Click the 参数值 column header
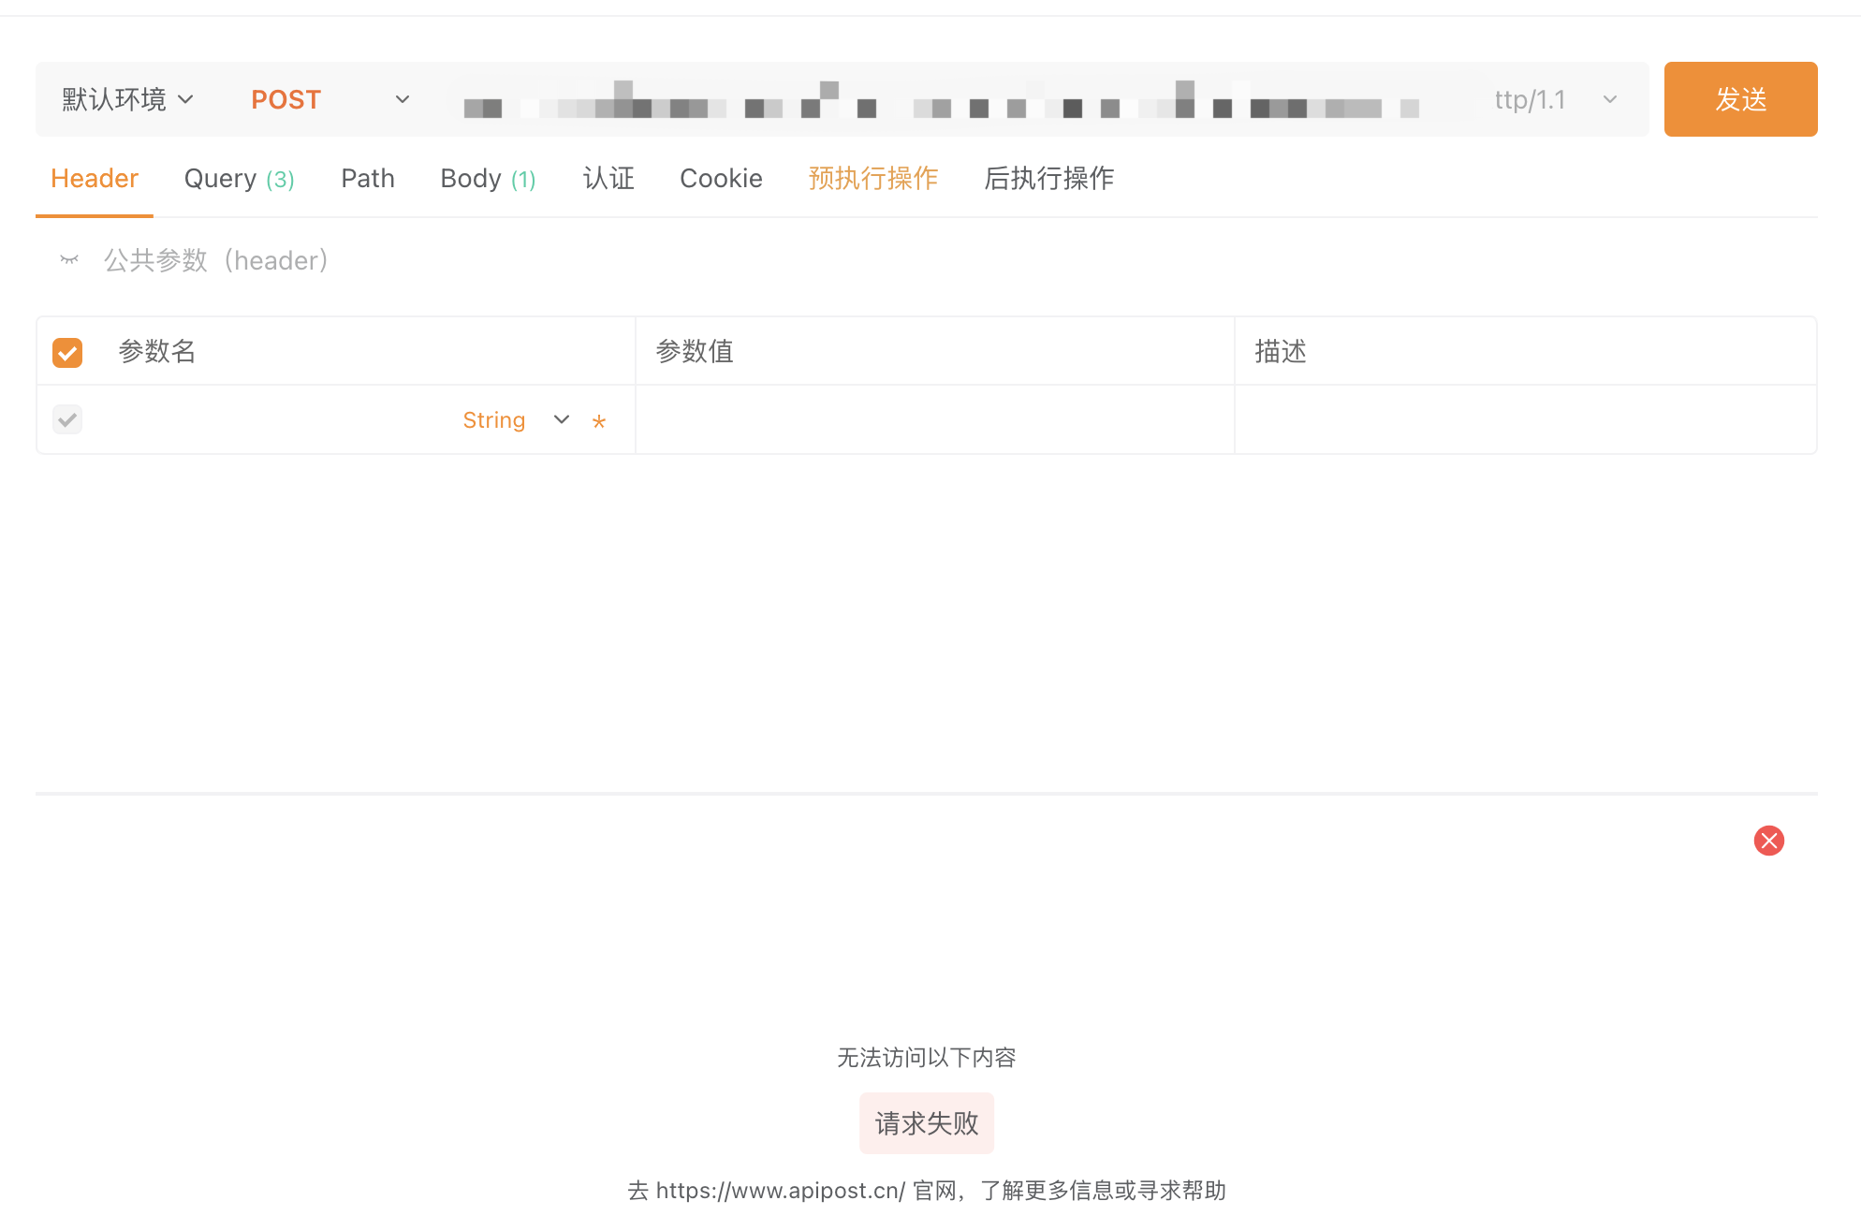1861x1230 pixels. click(x=695, y=352)
